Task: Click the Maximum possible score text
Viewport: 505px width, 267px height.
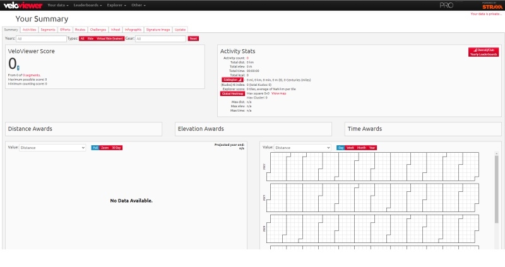Action: pos(27,80)
